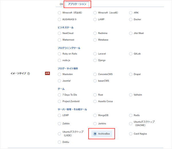Pick the Drupal image option
The width and height of the screenshot is (172, 149).
(131, 74)
